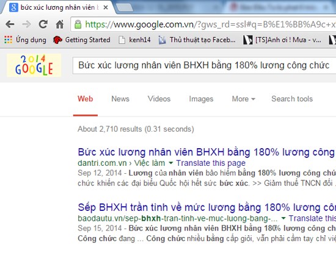Open kenh14 bookmark
This screenshot has width=336, height=253.
[134, 40]
